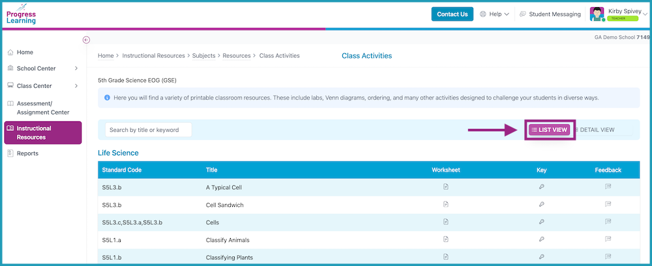This screenshot has width=652, height=266.
Task: Click the Title column header
Action: click(212, 170)
